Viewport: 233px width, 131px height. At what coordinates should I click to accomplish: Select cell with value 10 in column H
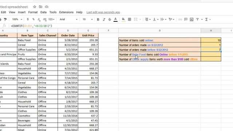[x=211, y=40]
